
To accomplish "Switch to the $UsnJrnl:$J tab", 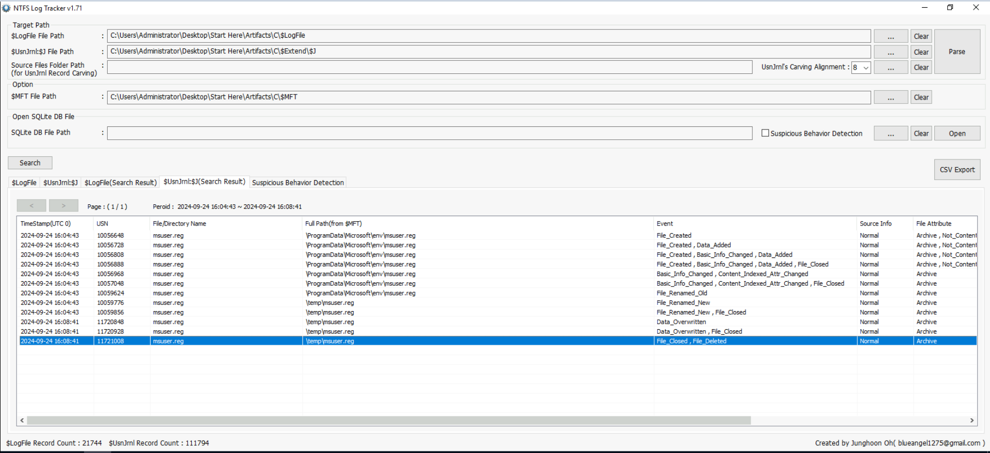I will 60,183.
